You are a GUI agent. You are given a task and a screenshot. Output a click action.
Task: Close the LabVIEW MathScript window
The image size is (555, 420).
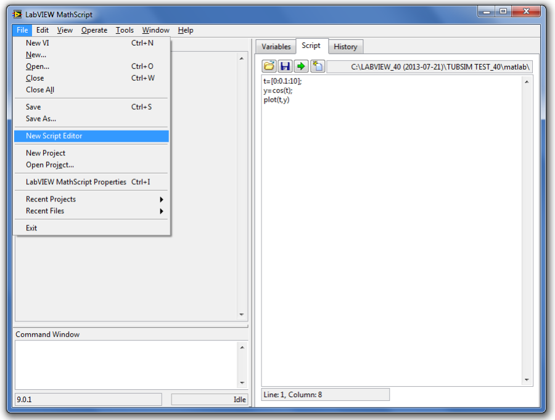(526, 12)
